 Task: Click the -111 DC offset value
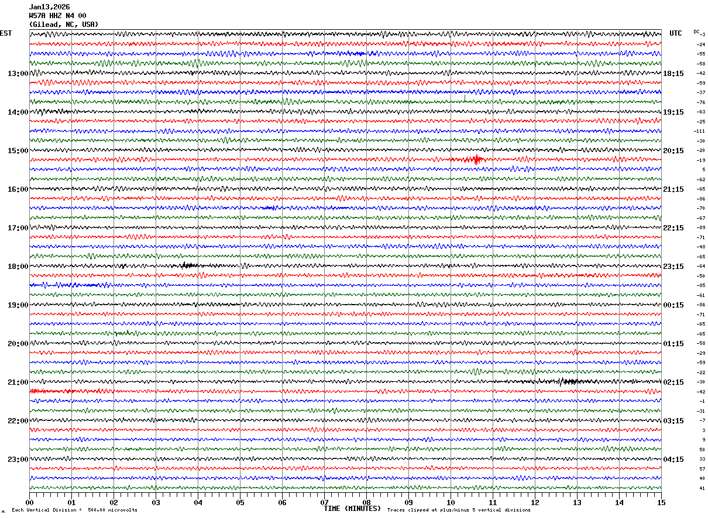[699, 131]
